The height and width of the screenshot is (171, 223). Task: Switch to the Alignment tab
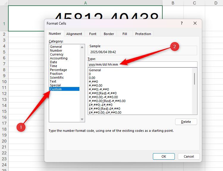pos(74,34)
